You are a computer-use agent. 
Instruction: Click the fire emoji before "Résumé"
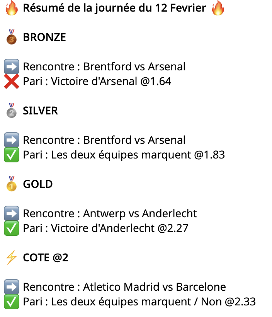coord(12,8)
